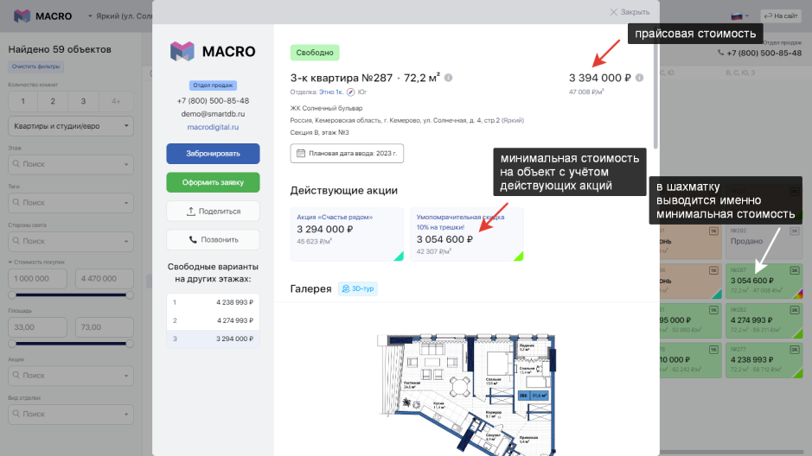The width and height of the screenshot is (812, 456).
Task: Select floor 1 variant for 4 238 993 ₽
Action: point(213,302)
